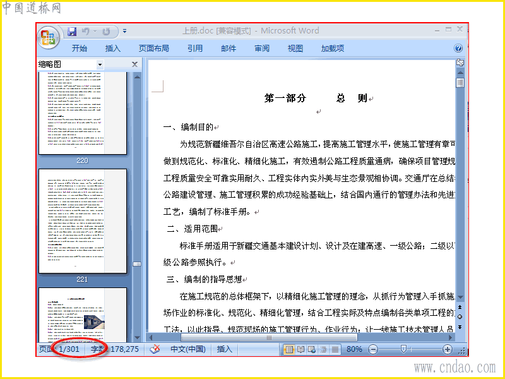Viewport: 505px width, 379px height.
Task: Click the 插入 mode status button
Action: point(224,349)
